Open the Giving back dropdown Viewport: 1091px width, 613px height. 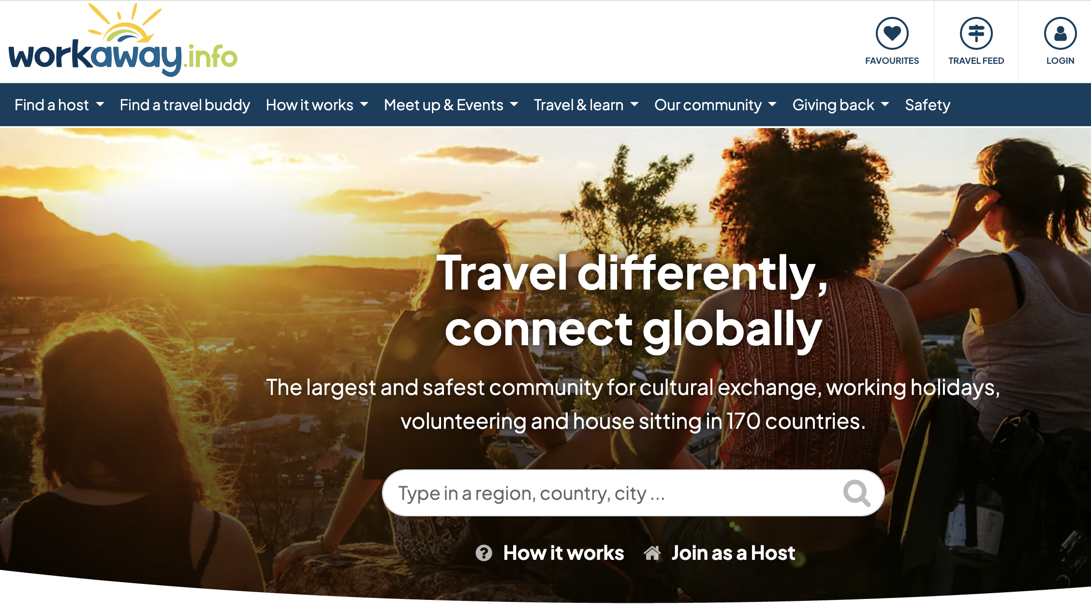pyautogui.click(x=840, y=105)
